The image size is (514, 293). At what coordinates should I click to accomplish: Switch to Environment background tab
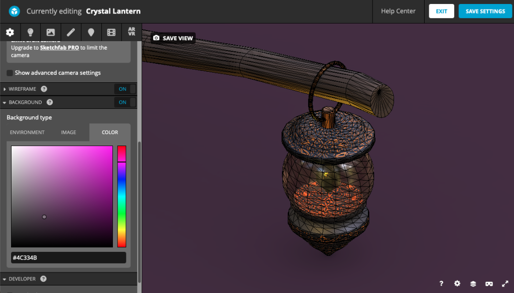click(27, 132)
